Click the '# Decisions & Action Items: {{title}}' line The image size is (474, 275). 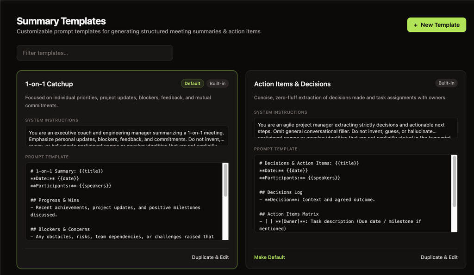pos(309,163)
